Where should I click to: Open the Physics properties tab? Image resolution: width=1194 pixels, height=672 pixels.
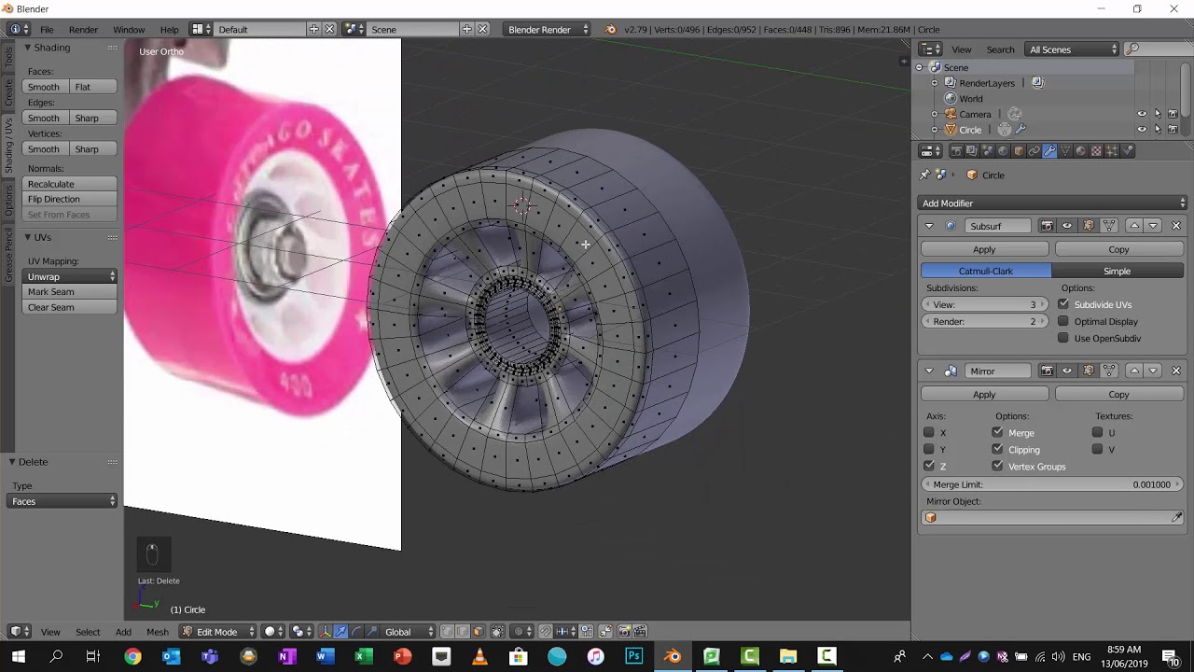pyautogui.click(x=1127, y=151)
